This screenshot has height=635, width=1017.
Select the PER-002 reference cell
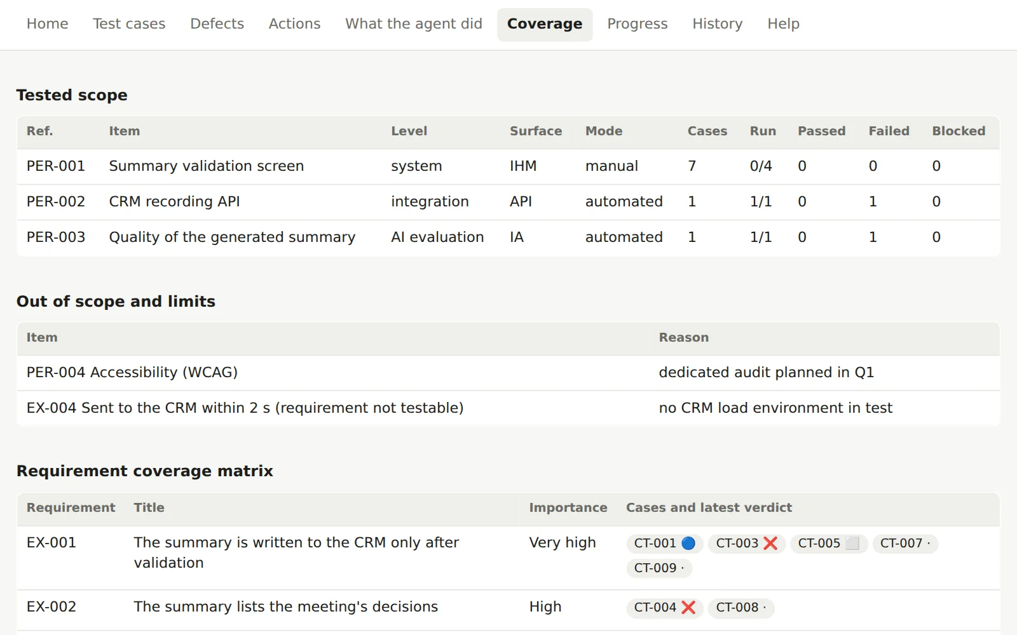click(56, 202)
